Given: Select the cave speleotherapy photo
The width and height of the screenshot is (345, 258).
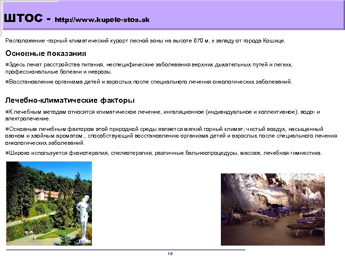Looking at the screenshot, I should (x=273, y=209).
